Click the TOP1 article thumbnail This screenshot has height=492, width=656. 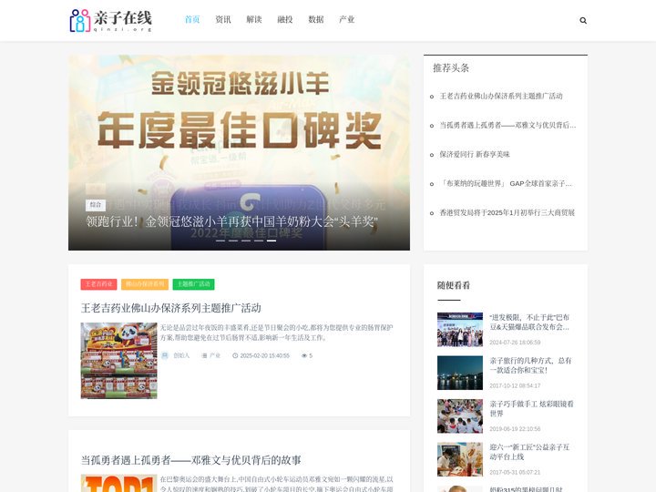click(x=118, y=483)
